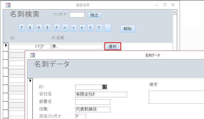This screenshot has height=119, width=204.
Task: Click the scrollbar up arrow in 顧客検索
Action: (x=175, y=12)
